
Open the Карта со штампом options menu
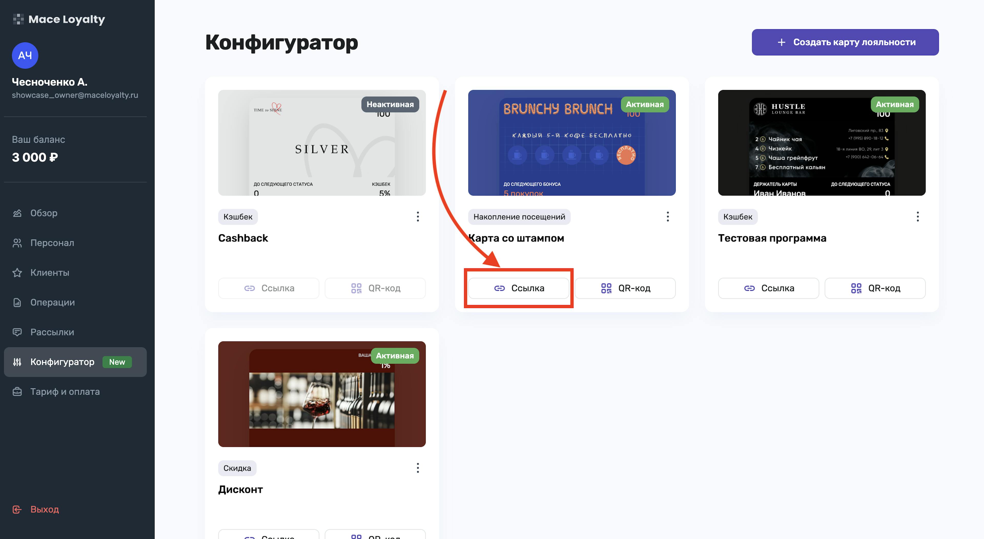[667, 217]
